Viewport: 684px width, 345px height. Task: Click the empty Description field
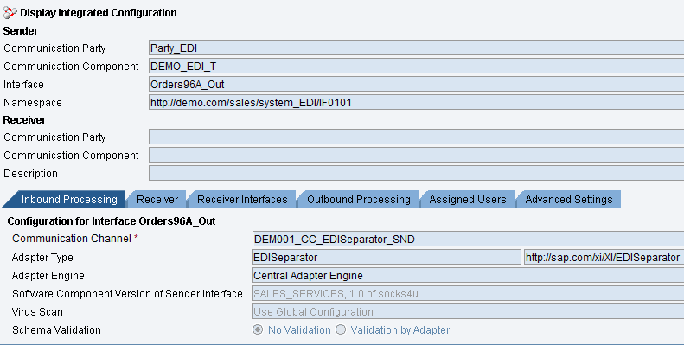tap(416, 173)
